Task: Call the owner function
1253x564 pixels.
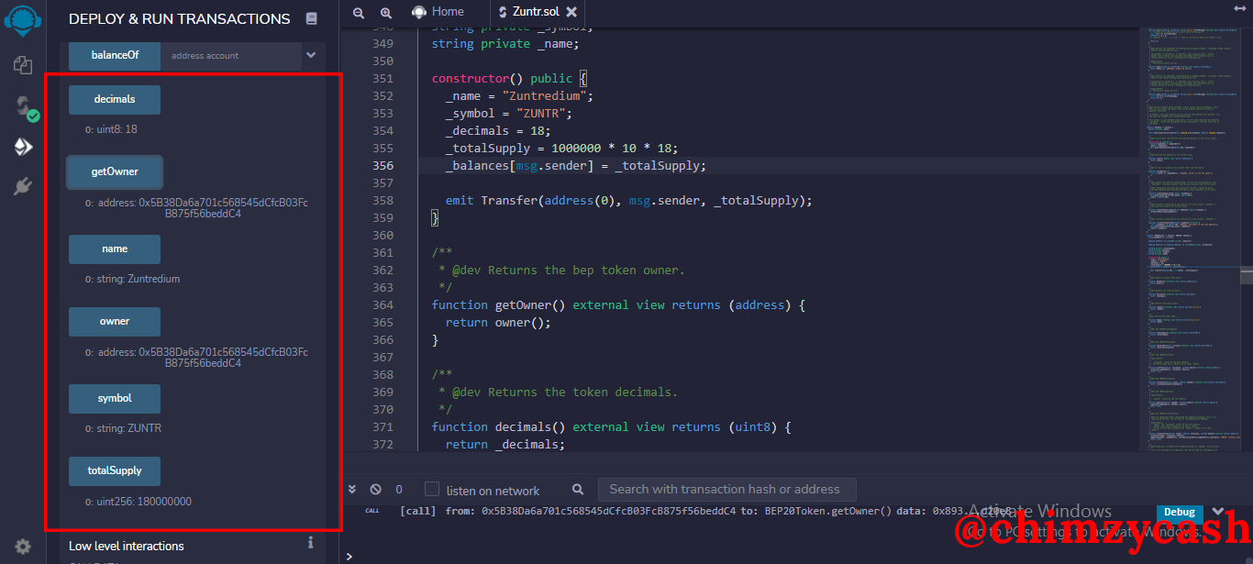Action: click(115, 321)
